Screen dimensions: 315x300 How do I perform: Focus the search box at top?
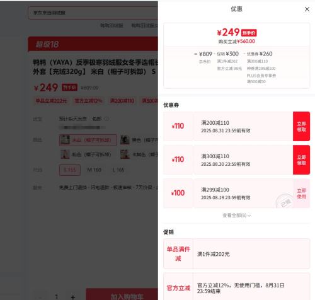pyautogui.click(x=93, y=13)
